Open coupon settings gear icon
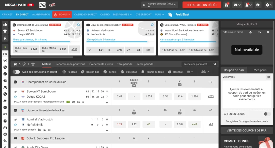The image size is (275, 148). pos(268,77)
